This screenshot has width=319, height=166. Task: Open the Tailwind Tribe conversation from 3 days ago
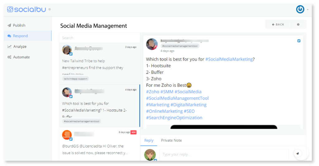tap(99, 64)
